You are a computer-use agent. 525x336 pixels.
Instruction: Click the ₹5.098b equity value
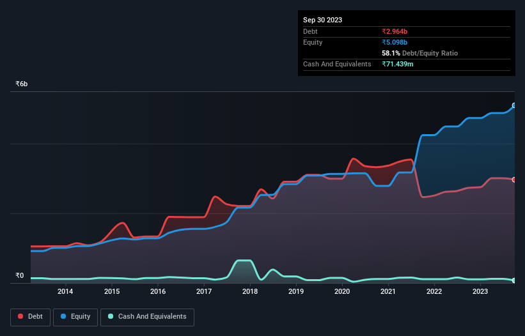[x=395, y=42]
